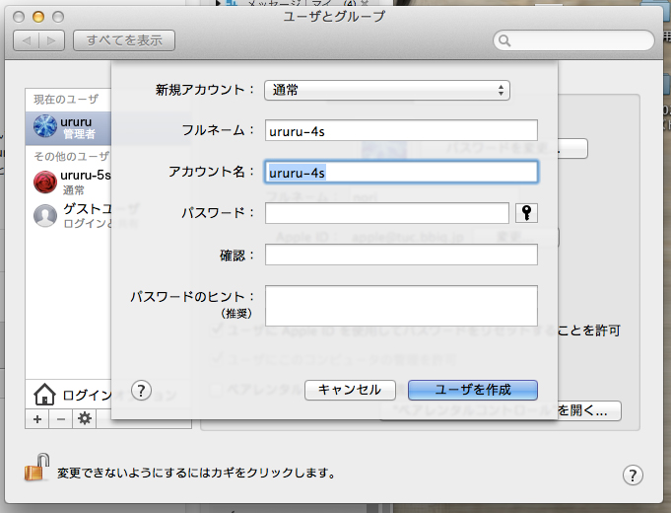Viewport: 671px width, 513px height.
Task: Open the window's help button at bottom right
Action: click(633, 475)
